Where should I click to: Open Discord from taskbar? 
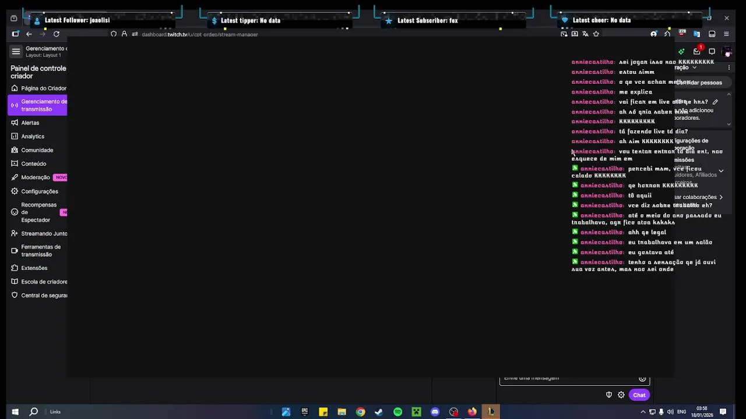435,411
